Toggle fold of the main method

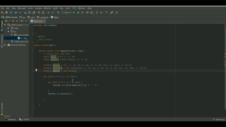(33, 51)
